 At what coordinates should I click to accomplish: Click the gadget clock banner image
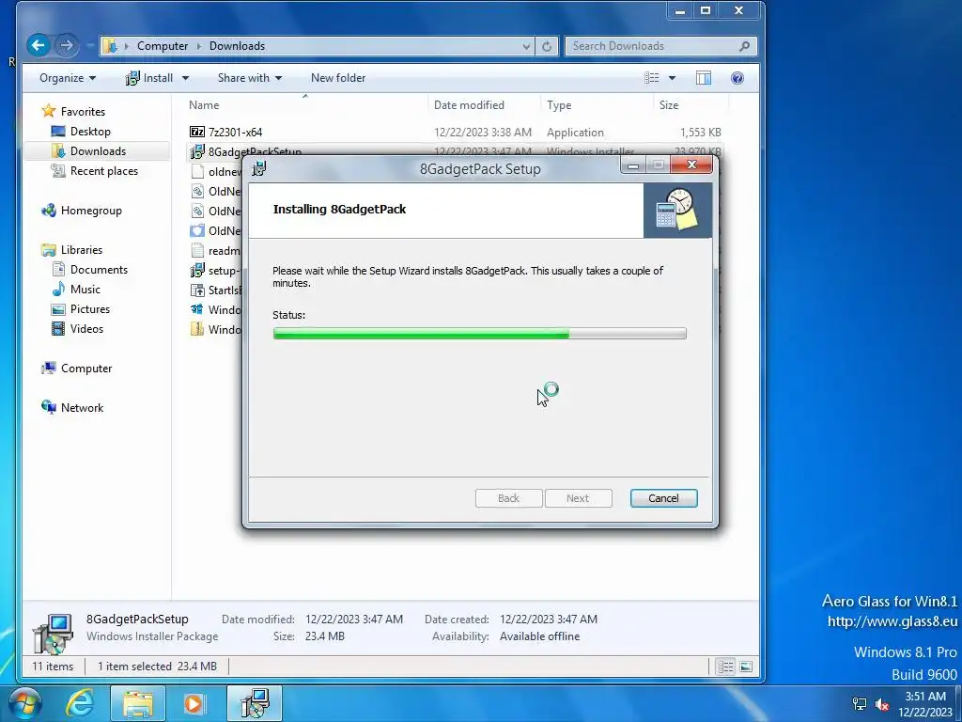point(677,210)
